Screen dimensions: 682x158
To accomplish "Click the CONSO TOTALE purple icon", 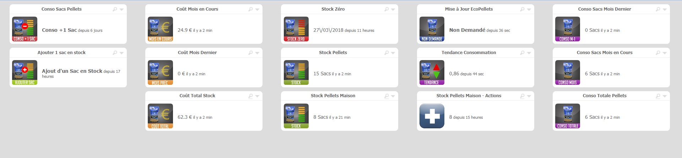I will point(568,116).
